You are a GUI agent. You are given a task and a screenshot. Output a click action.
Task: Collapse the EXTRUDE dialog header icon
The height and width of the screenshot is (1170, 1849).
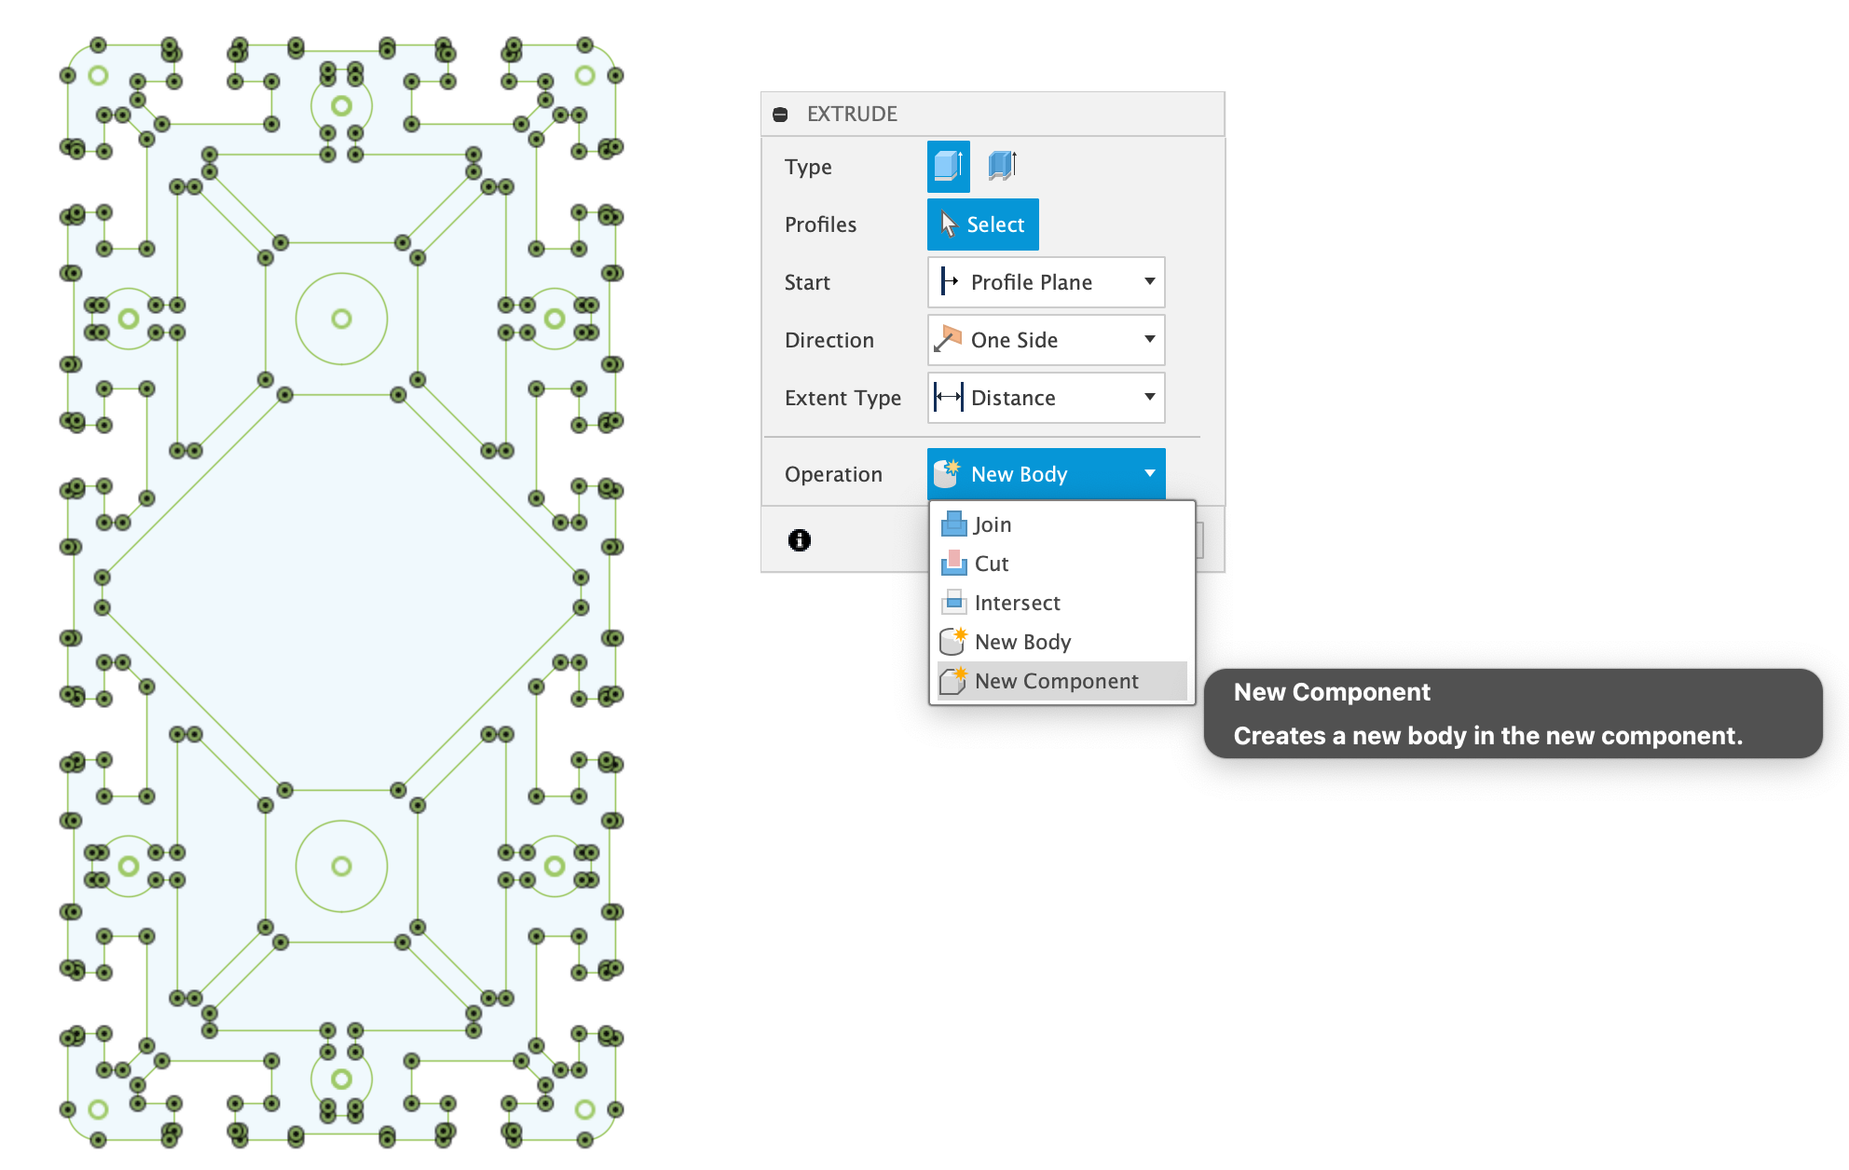point(781,115)
